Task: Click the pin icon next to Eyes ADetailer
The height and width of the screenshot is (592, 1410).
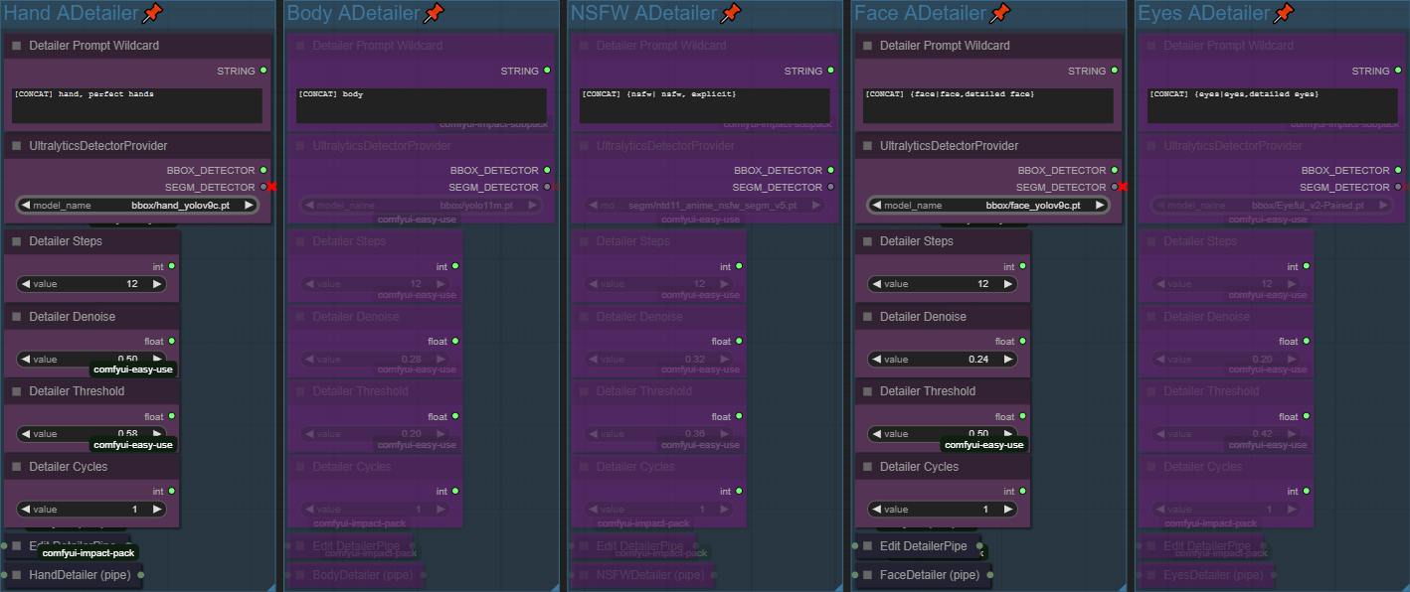Action: [1284, 13]
